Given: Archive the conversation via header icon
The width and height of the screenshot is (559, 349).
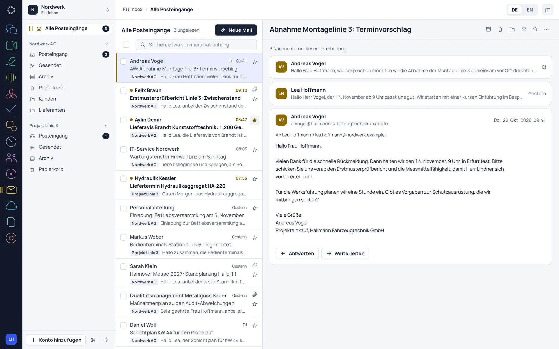Looking at the screenshot, I should click(x=489, y=29).
